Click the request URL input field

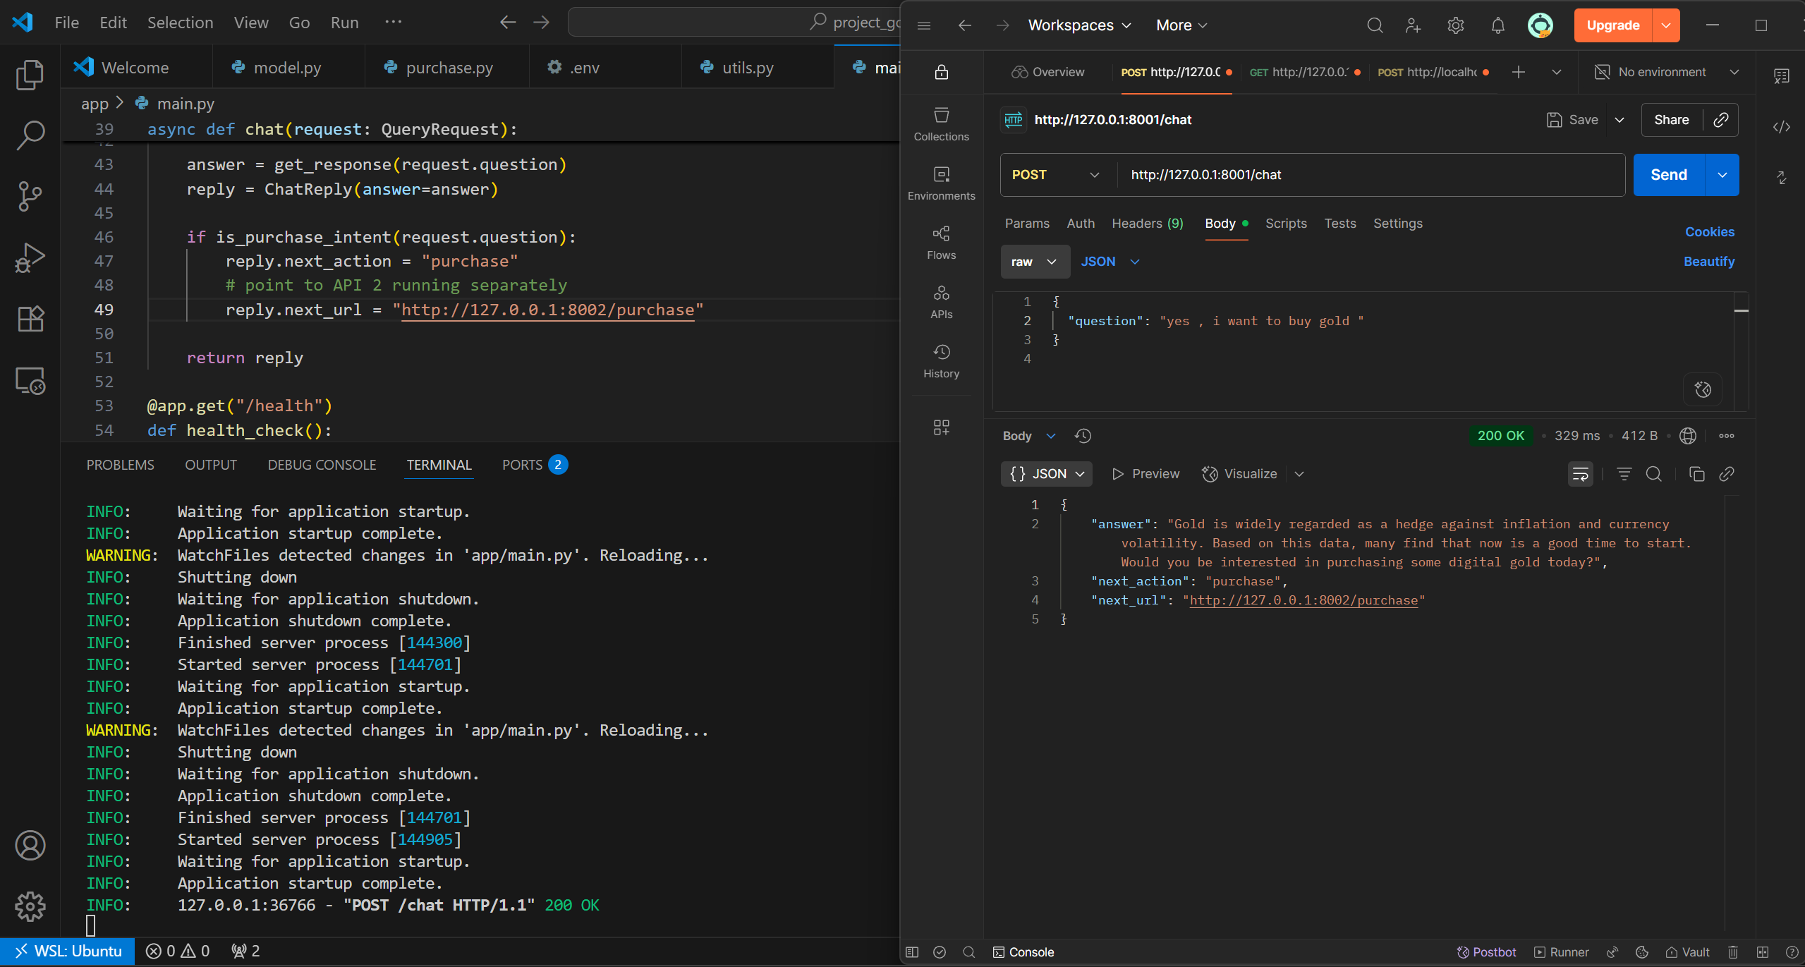tap(1371, 175)
